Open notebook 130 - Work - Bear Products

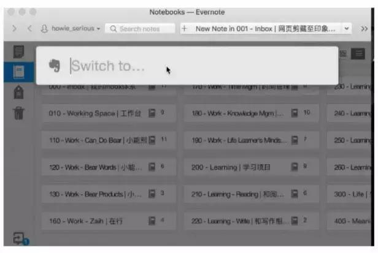pos(109,194)
